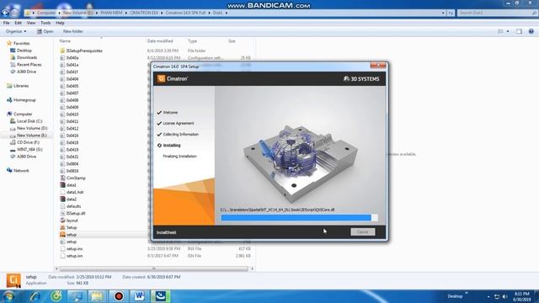Select the data2 cabinet file icon
This screenshot has width=539, height=303.
62,199
